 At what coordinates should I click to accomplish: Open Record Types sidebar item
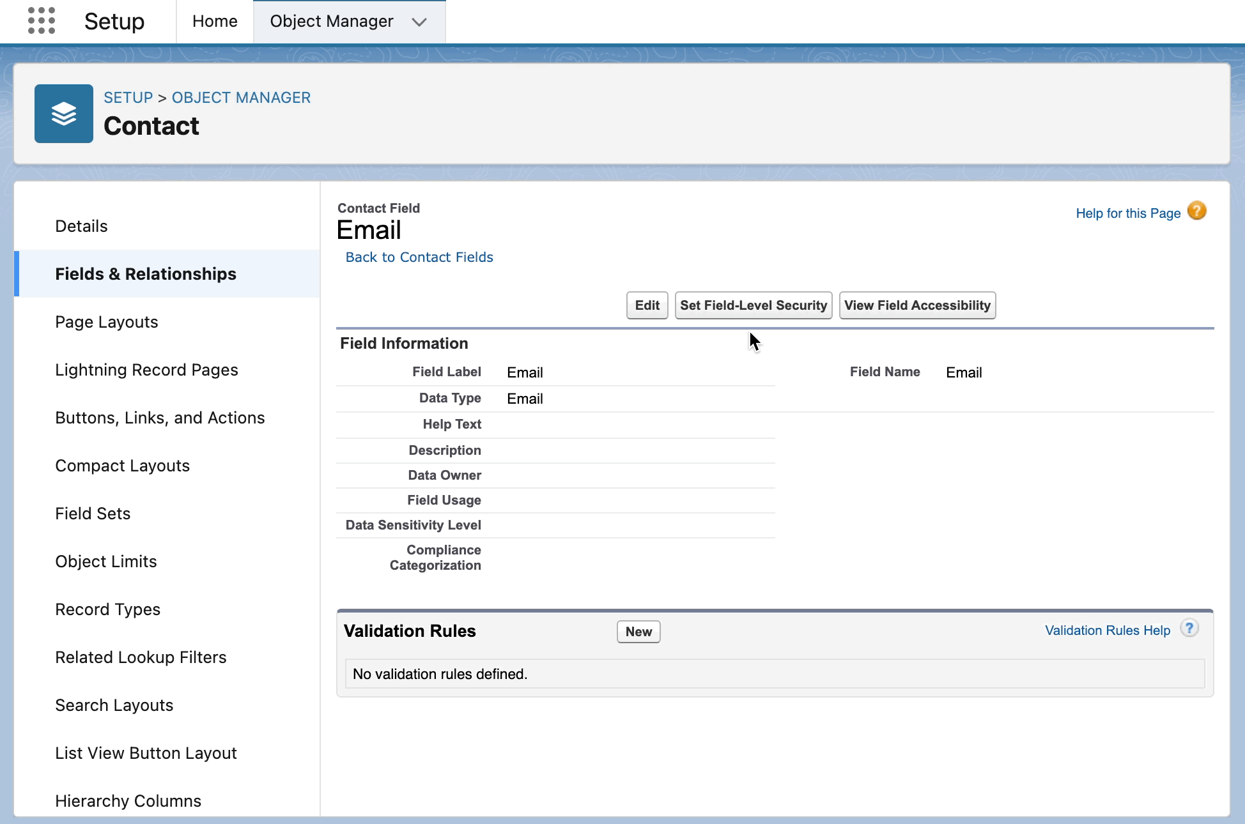(x=107, y=609)
